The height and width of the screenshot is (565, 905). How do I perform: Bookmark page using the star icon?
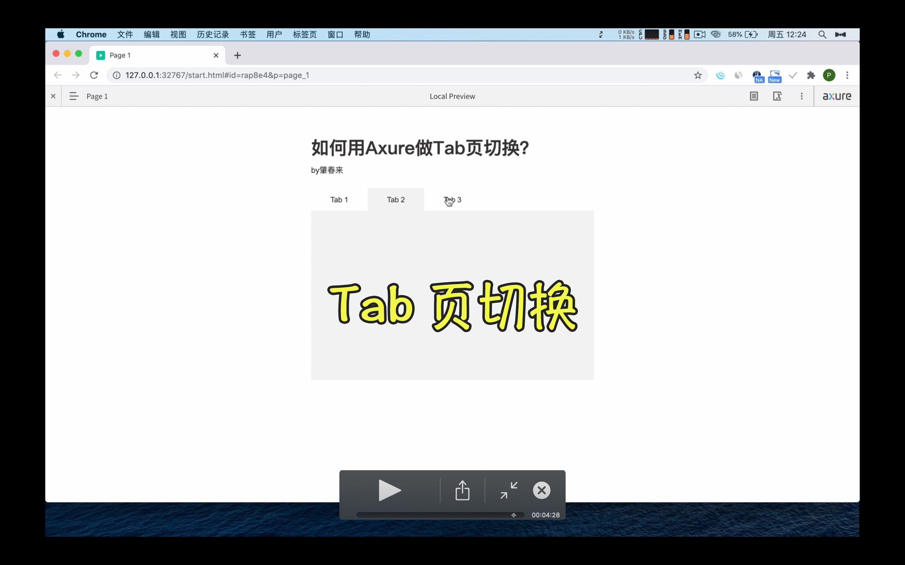click(698, 75)
